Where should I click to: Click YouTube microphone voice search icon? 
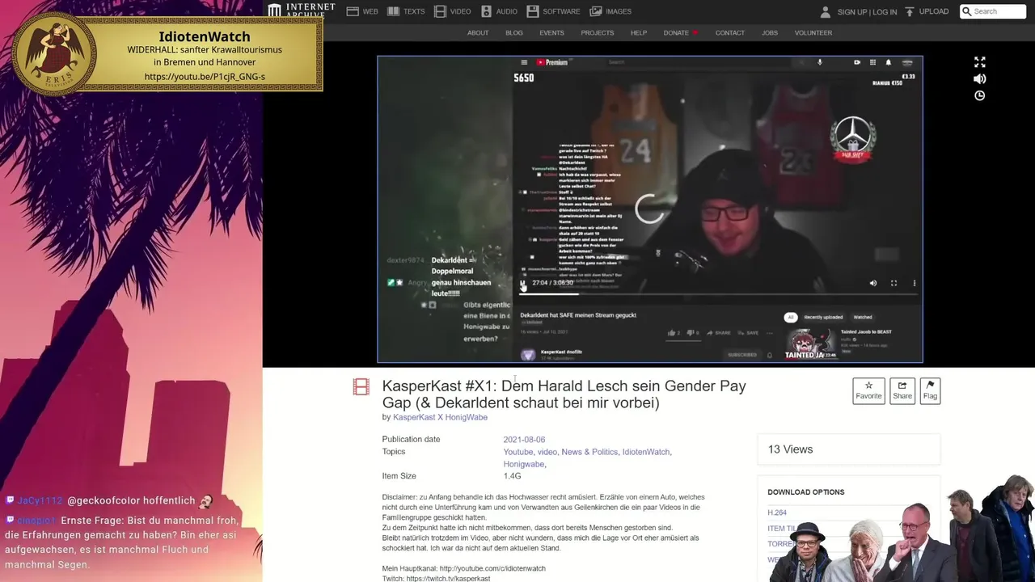pyautogui.click(x=819, y=62)
